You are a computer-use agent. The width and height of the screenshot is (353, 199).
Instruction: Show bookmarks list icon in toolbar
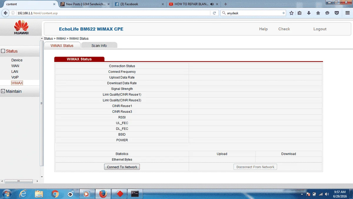299,13
